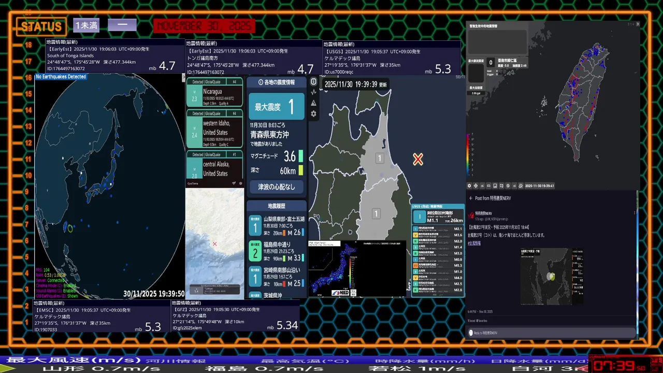Click the red X epicenter marker off Aomori
This screenshot has width=663, height=373.
tap(418, 160)
